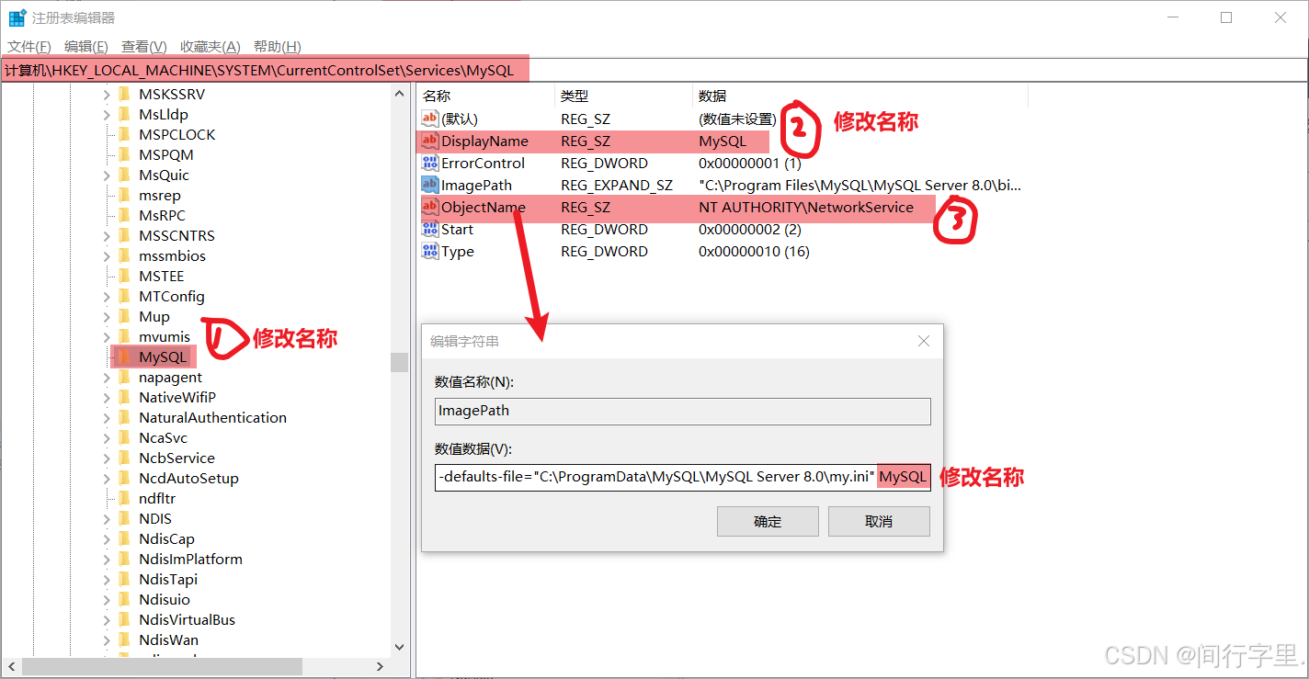The image size is (1309, 679).
Task: Click the string icon beside ImagePath
Action: pyautogui.click(x=429, y=185)
